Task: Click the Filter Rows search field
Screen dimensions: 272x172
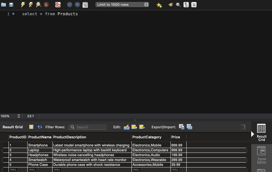Action: pos(88,127)
